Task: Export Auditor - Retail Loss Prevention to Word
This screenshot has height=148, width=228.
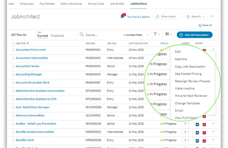Action: pyautogui.click(x=197, y=125)
